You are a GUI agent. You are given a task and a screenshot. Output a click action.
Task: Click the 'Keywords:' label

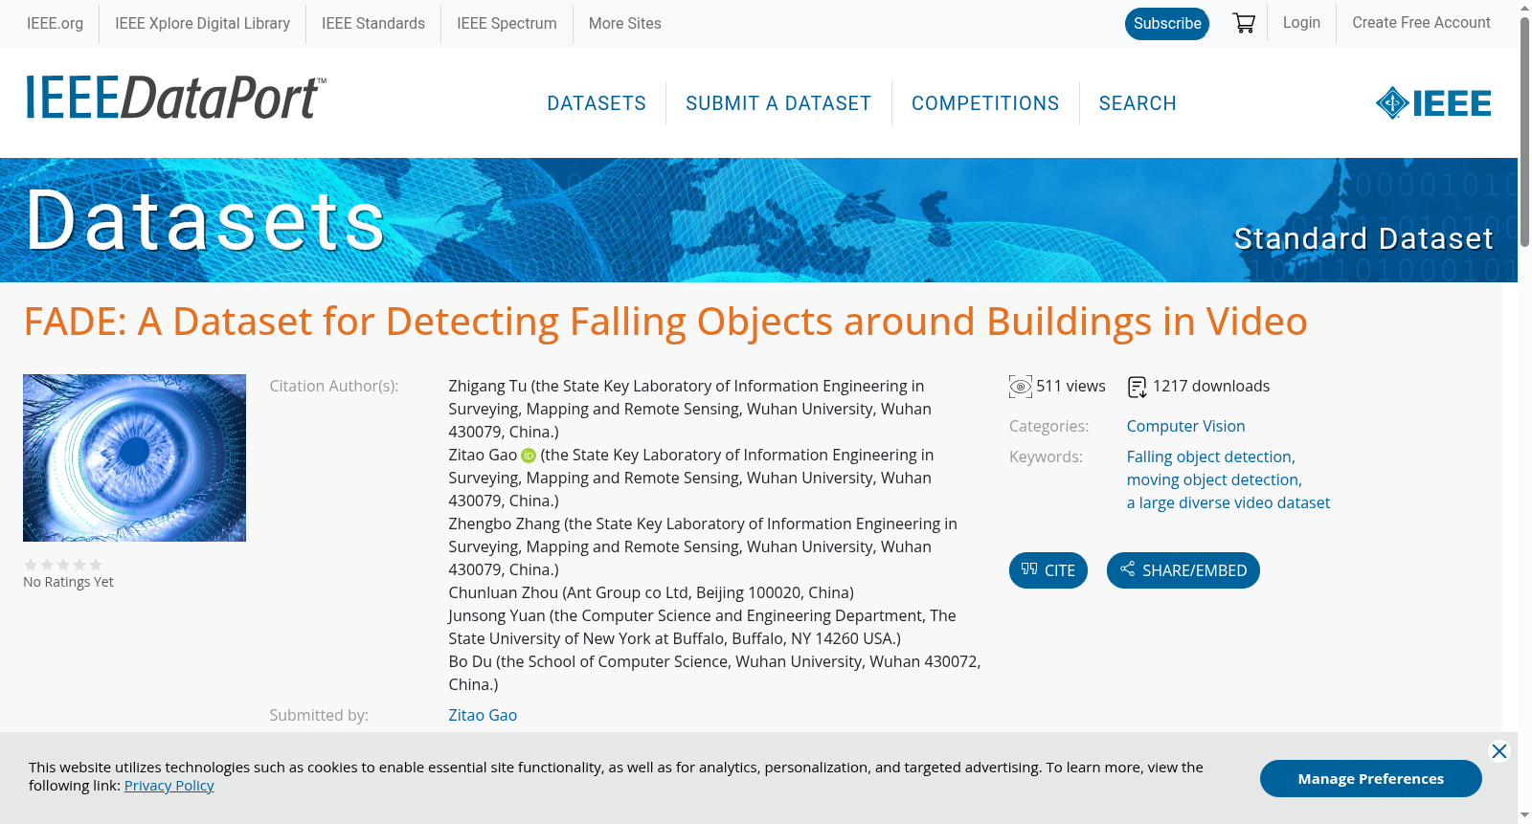pos(1046,457)
